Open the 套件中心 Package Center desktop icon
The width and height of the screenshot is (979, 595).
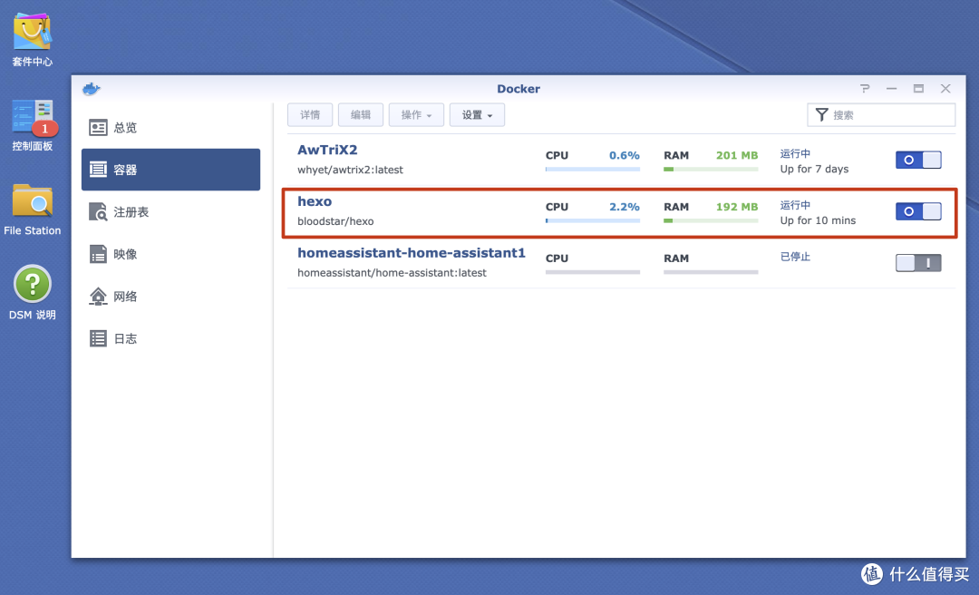(32, 34)
